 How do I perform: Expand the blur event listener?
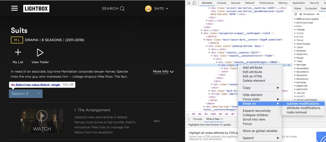click(295, 26)
